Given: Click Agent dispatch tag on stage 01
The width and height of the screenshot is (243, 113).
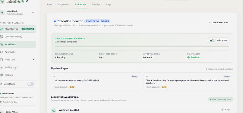Looking at the screenshot, I should coord(61,87).
